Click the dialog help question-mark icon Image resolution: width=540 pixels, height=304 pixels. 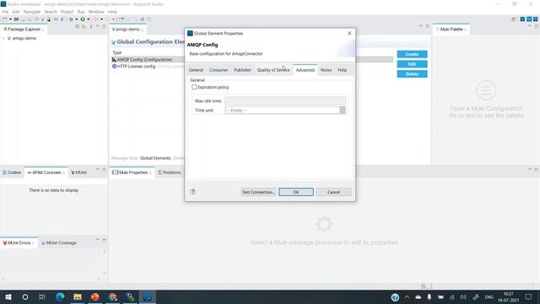point(193,192)
